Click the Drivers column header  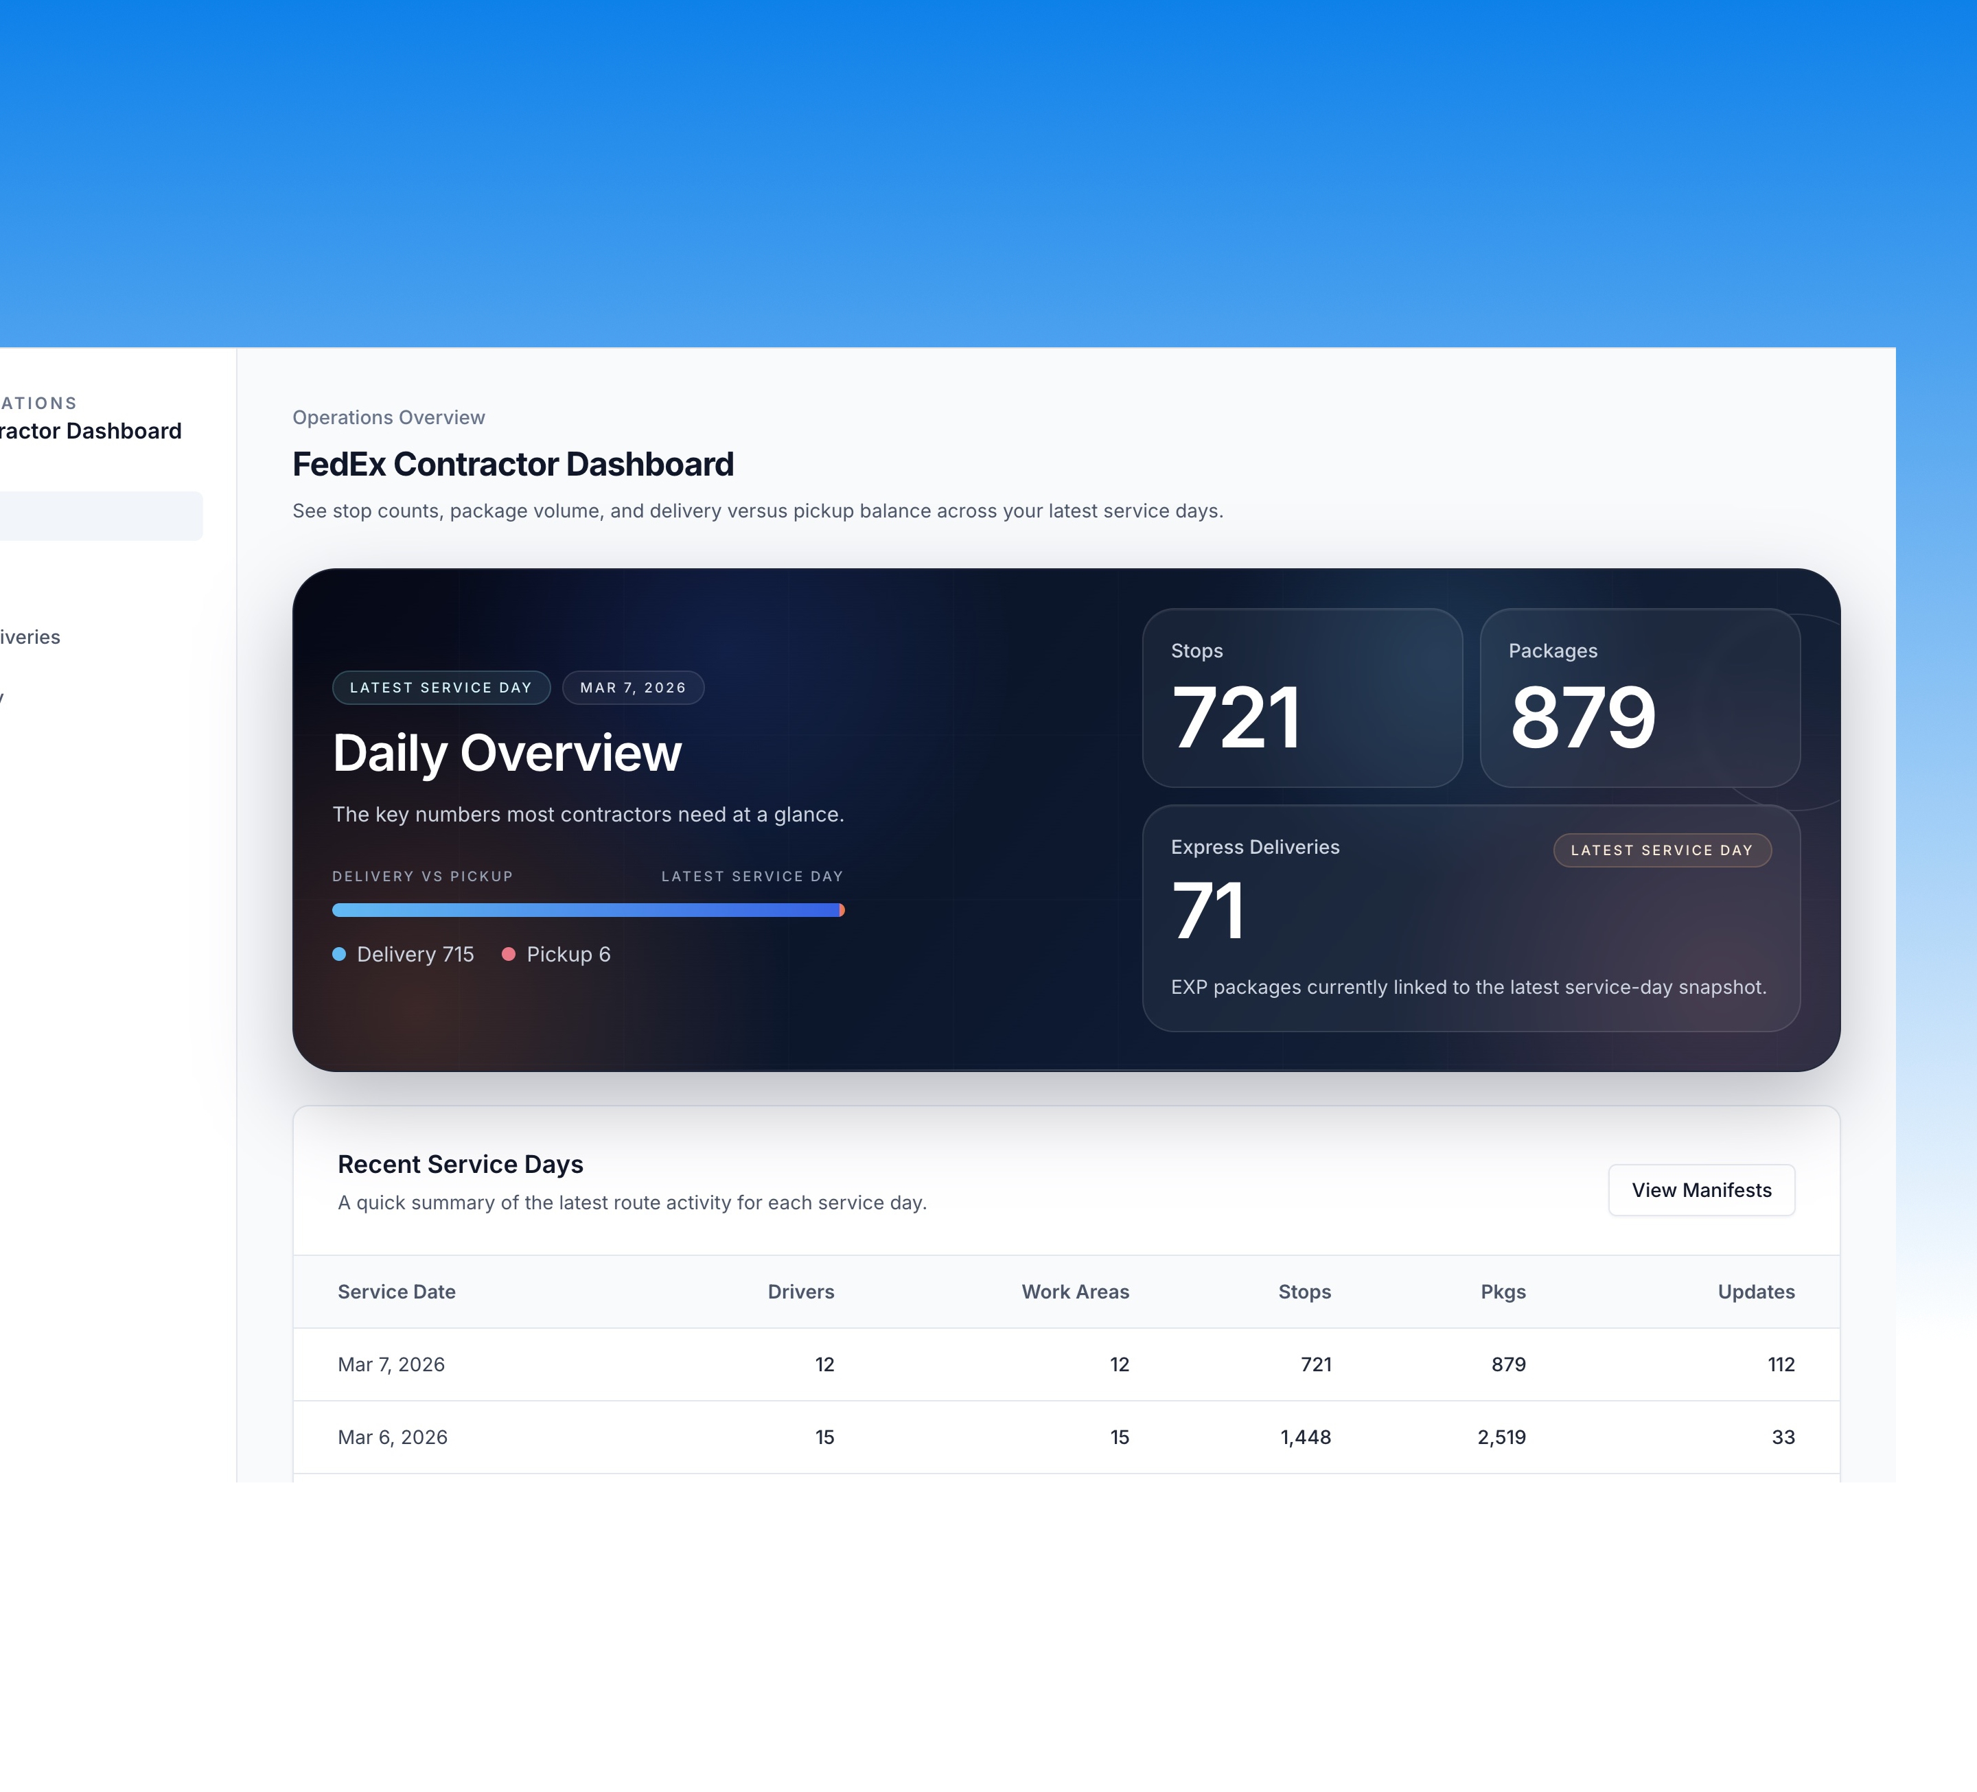(800, 1291)
